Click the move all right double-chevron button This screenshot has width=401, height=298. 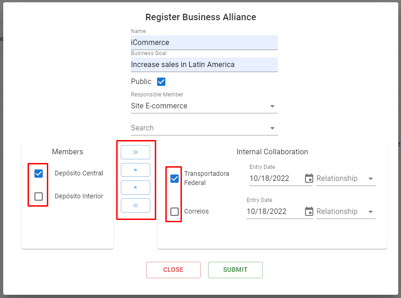(x=136, y=152)
